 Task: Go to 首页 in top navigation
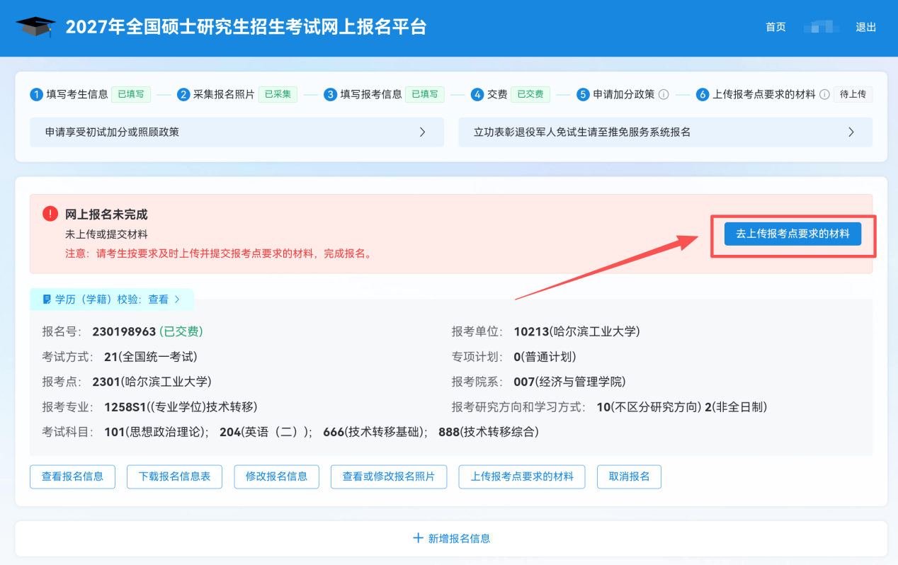pyautogui.click(x=775, y=27)
